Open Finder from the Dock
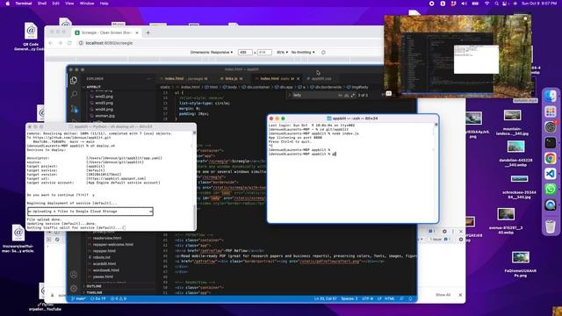 click(551, 96)
